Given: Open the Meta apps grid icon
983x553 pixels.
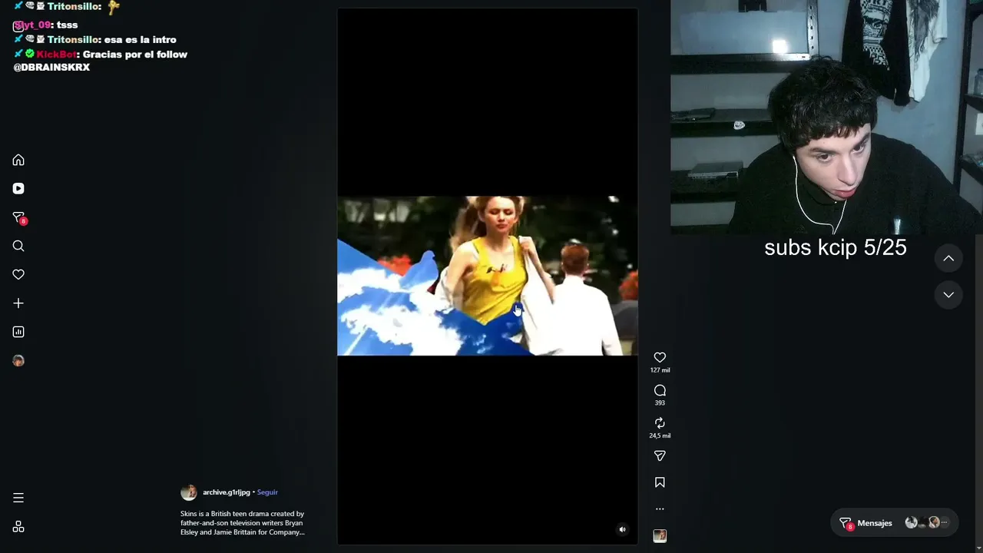Looking at the screenshot, I should pyautogui.click(x=18, y=527).
